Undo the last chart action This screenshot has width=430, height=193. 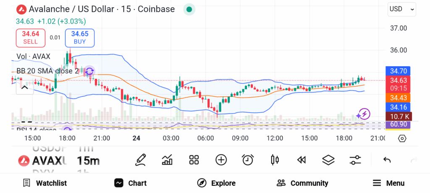387,160
